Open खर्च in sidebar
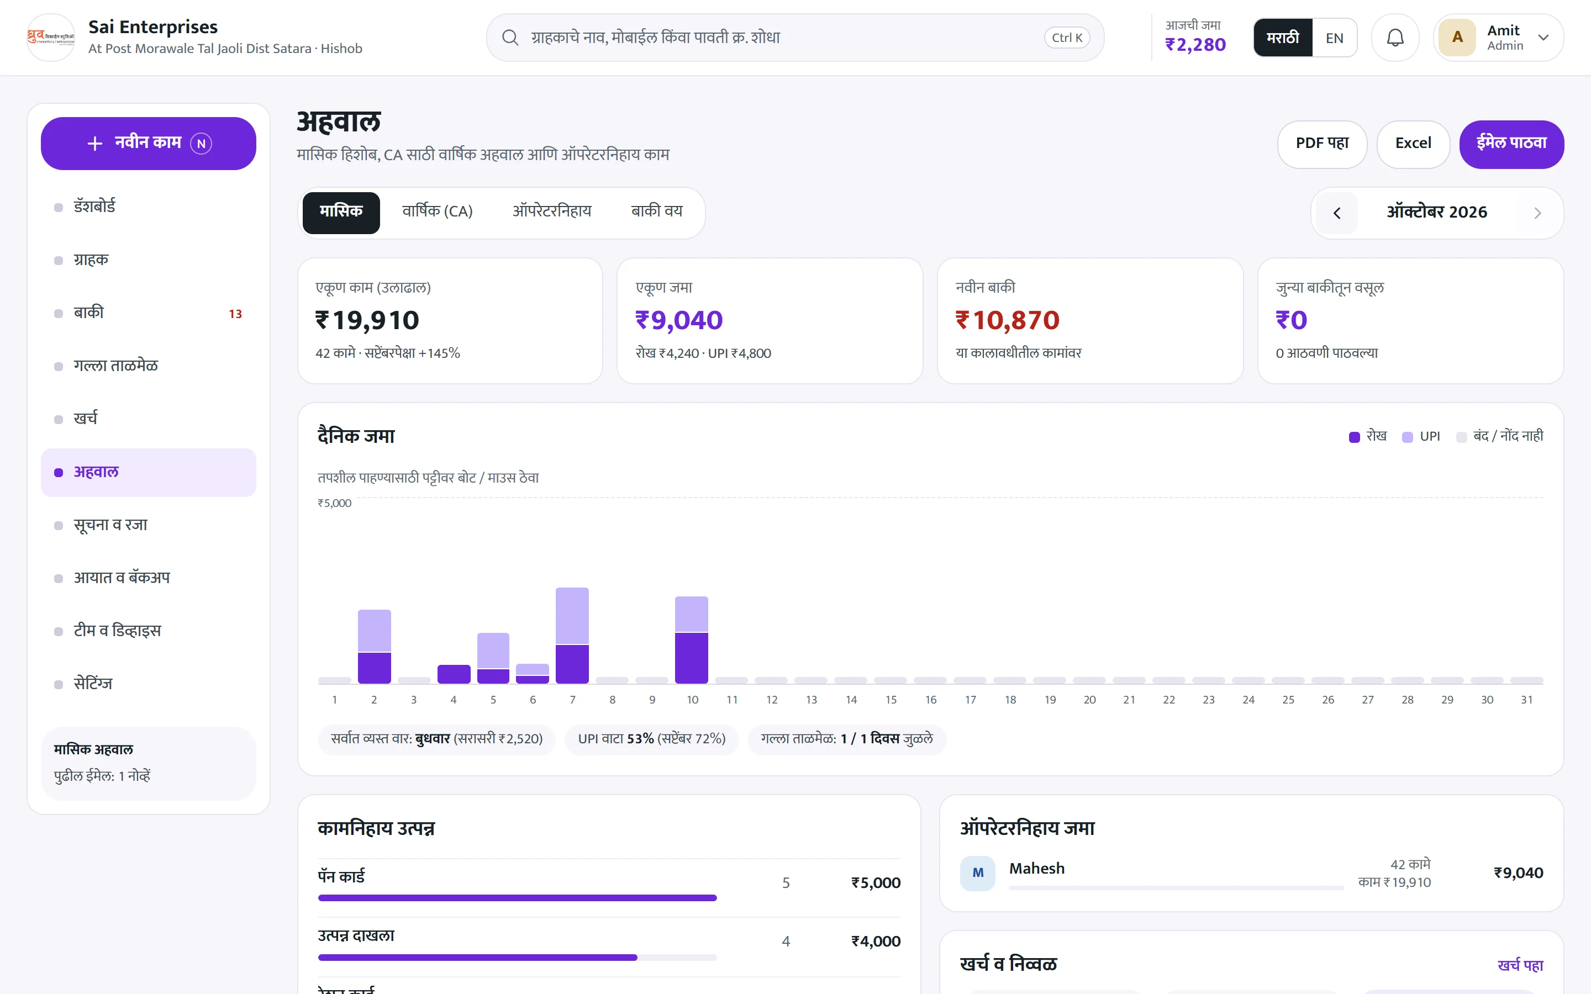The height and width of the screenshot is (994, 1591). [x=149, y=419]
